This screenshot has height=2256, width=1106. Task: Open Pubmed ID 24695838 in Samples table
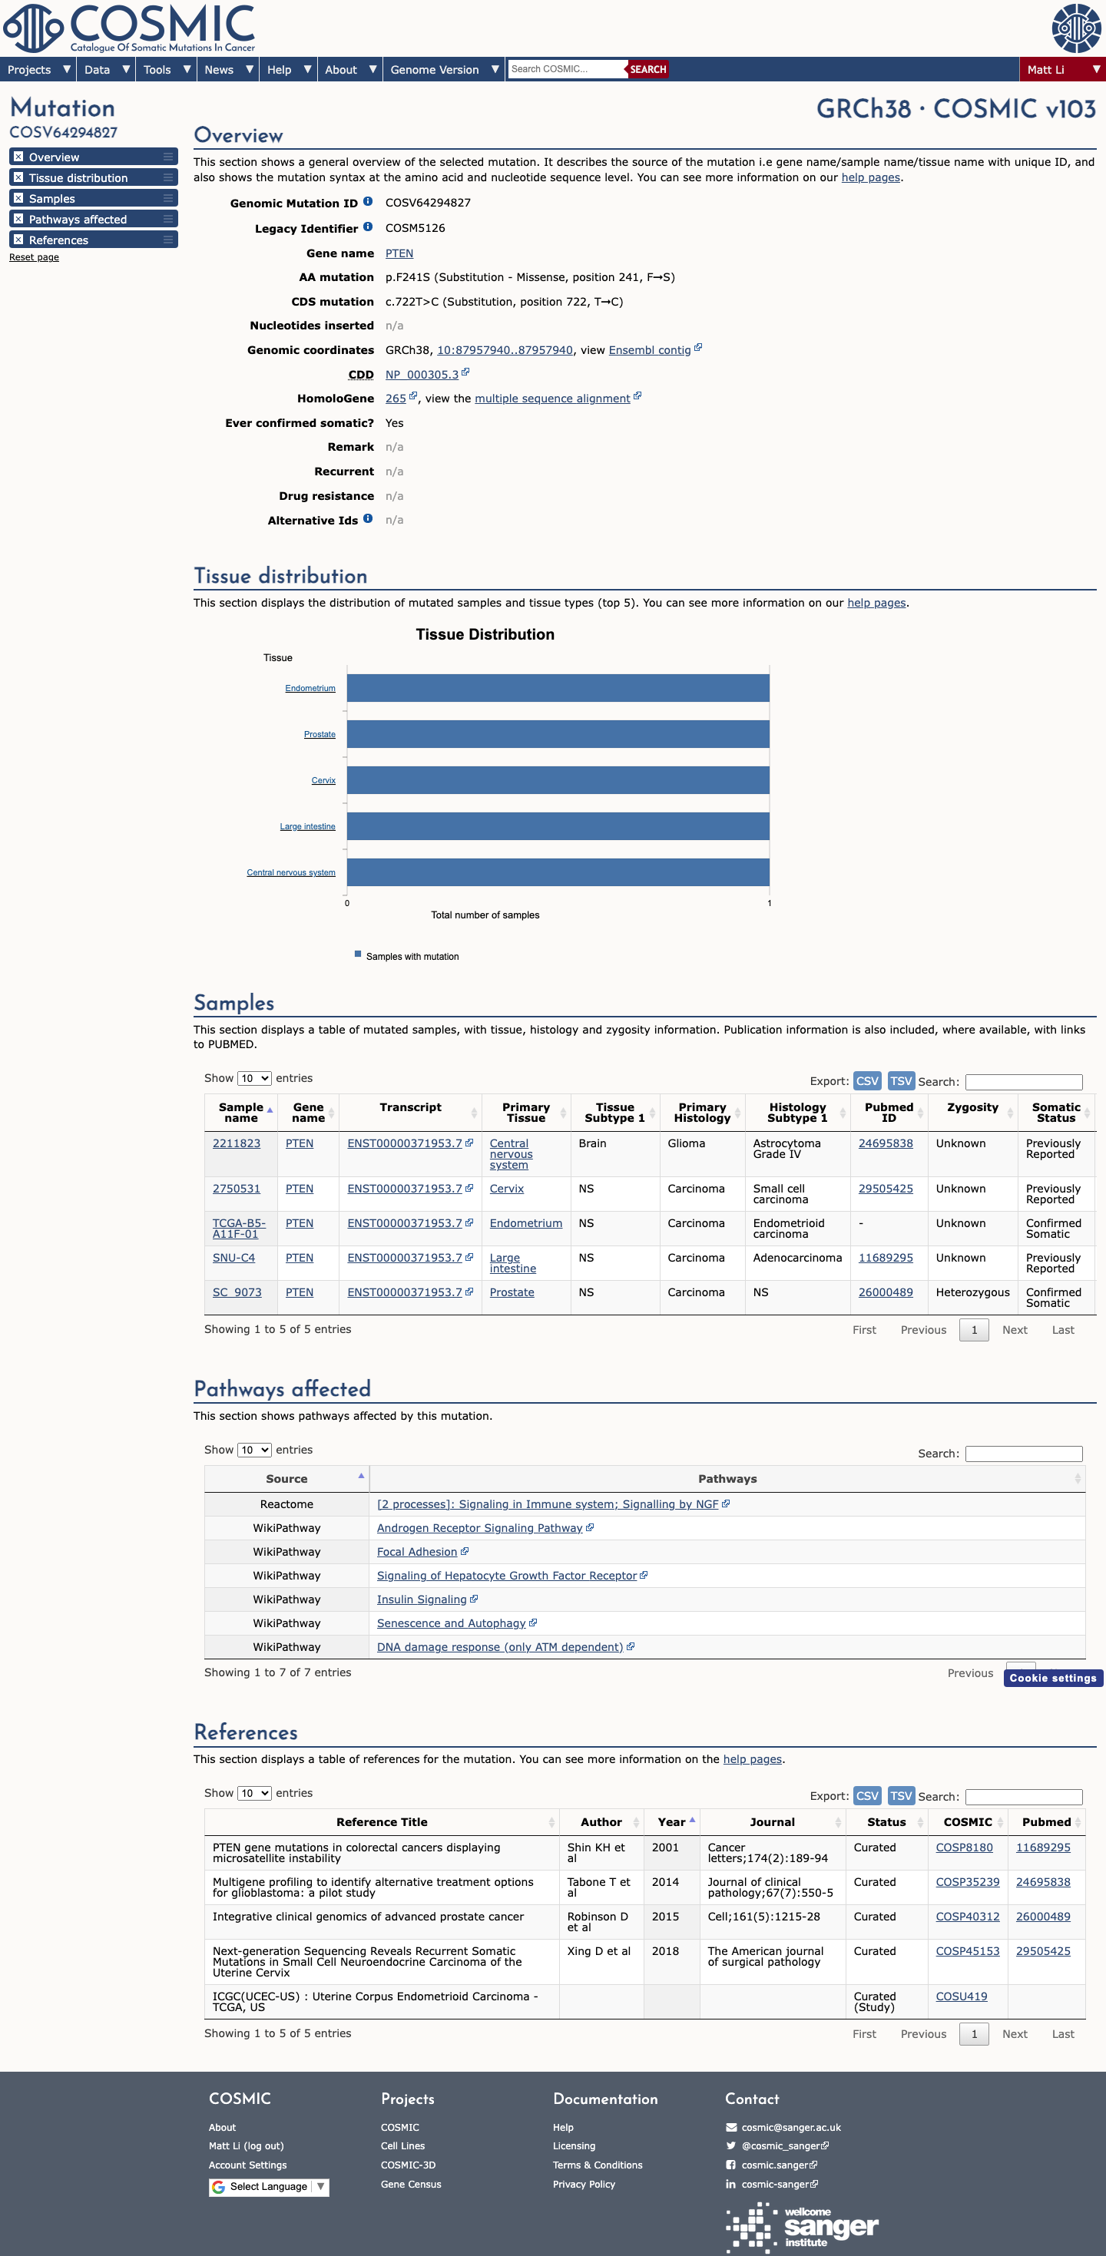886,1143
